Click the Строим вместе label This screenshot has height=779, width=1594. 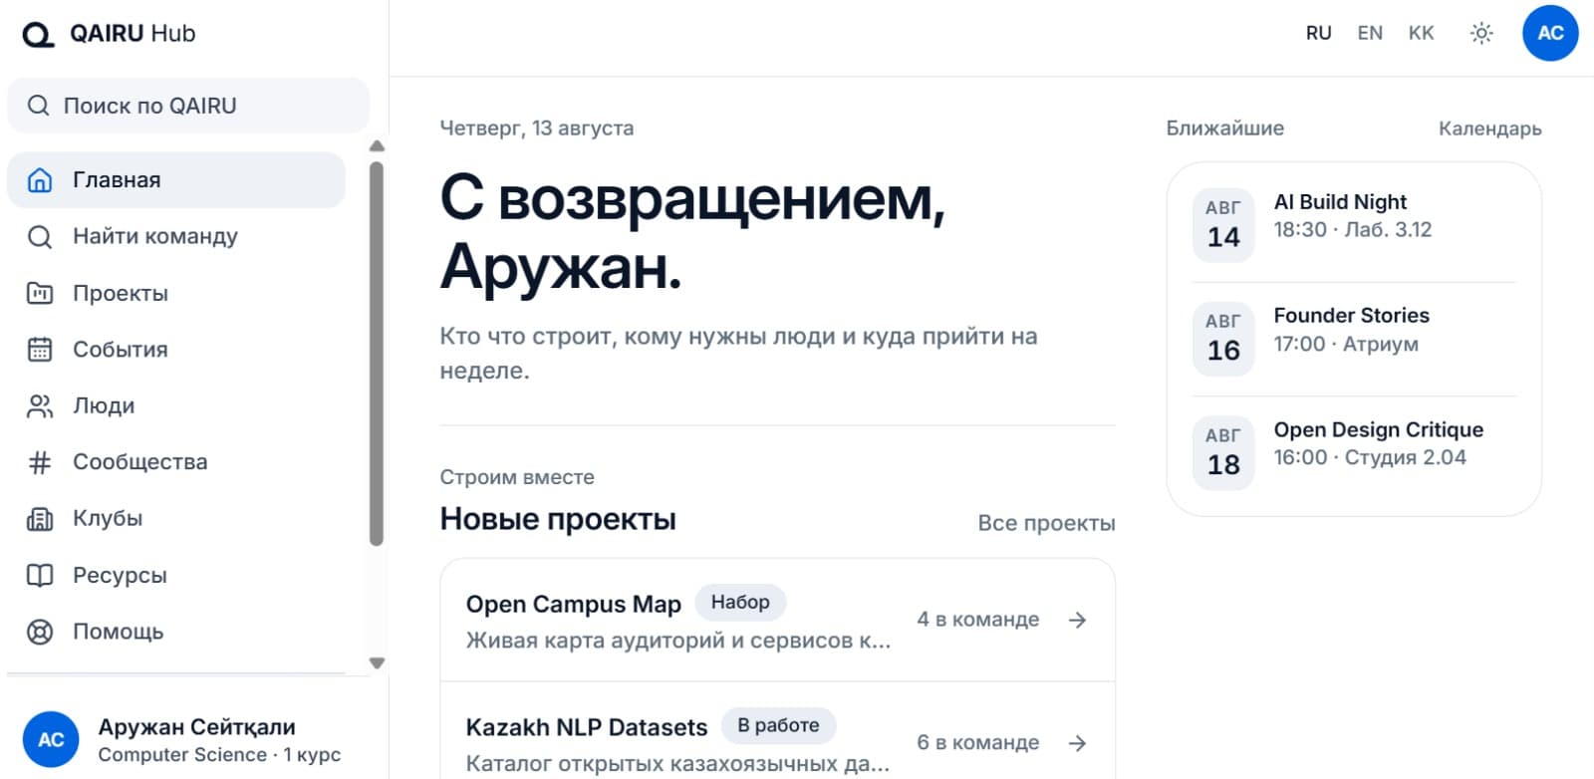(x=517, y=477)
